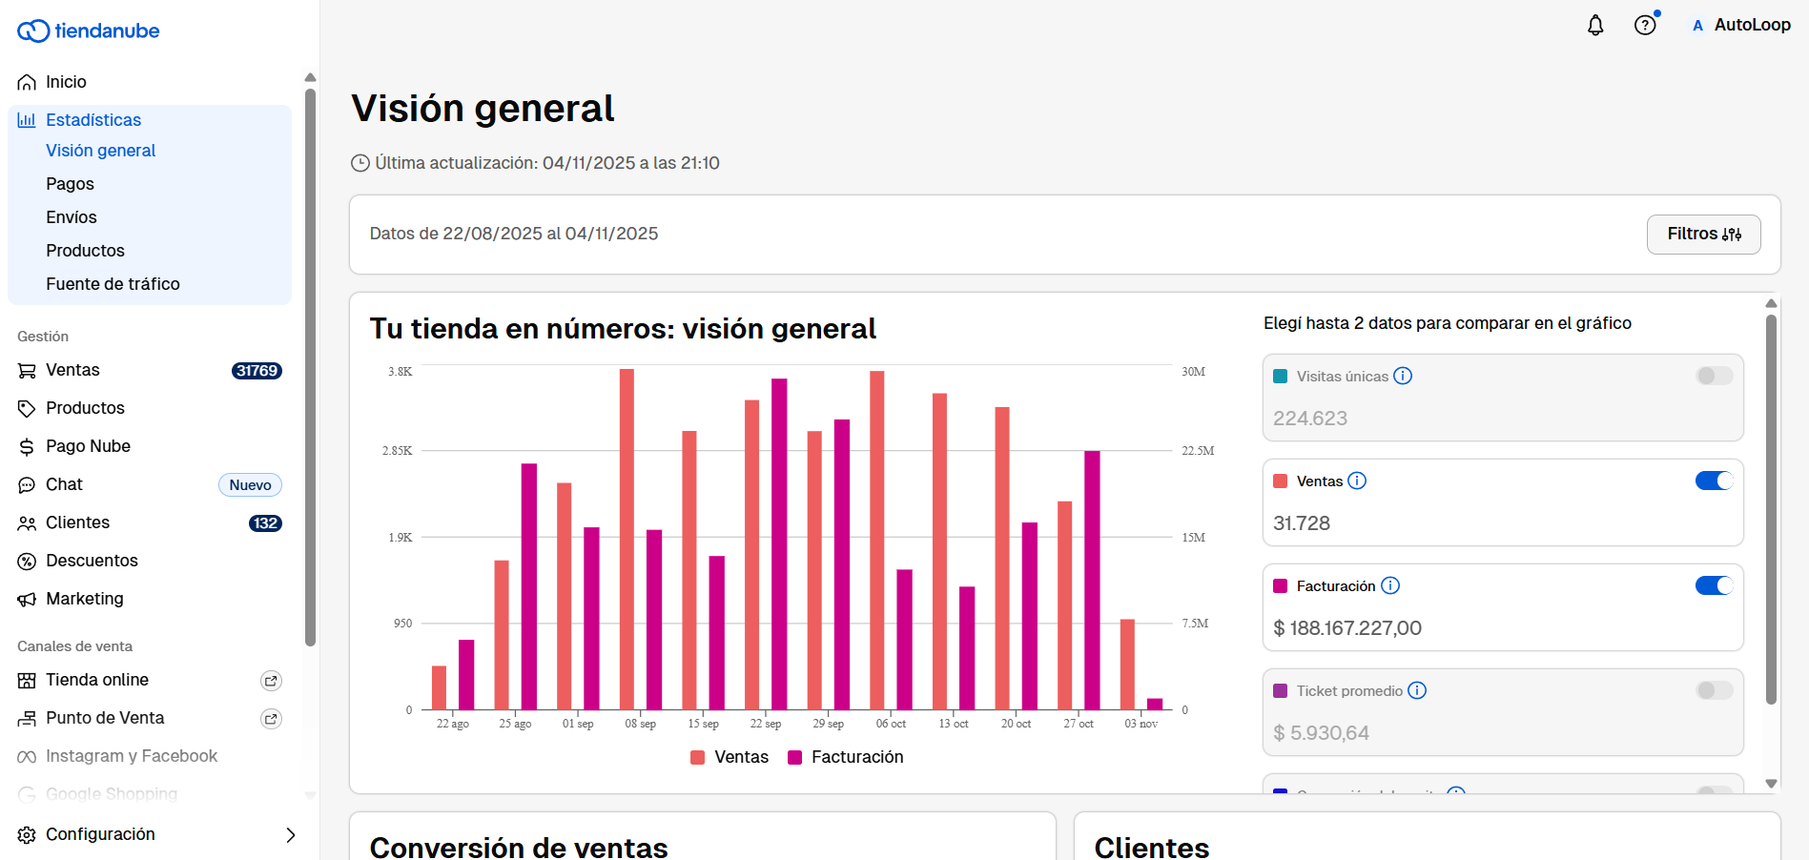This screenshot has width=1809, height=860.
Task: Click the Tiendanube logo
Action: point(89,31)
